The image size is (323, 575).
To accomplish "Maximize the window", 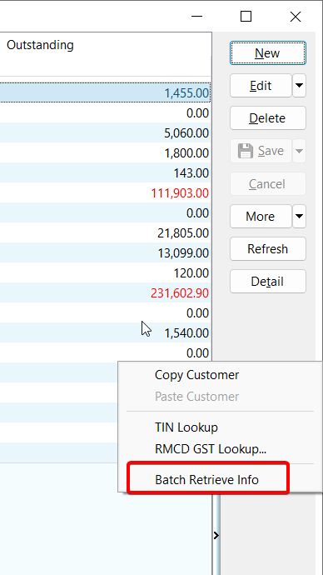I will [x=246, y=17].
